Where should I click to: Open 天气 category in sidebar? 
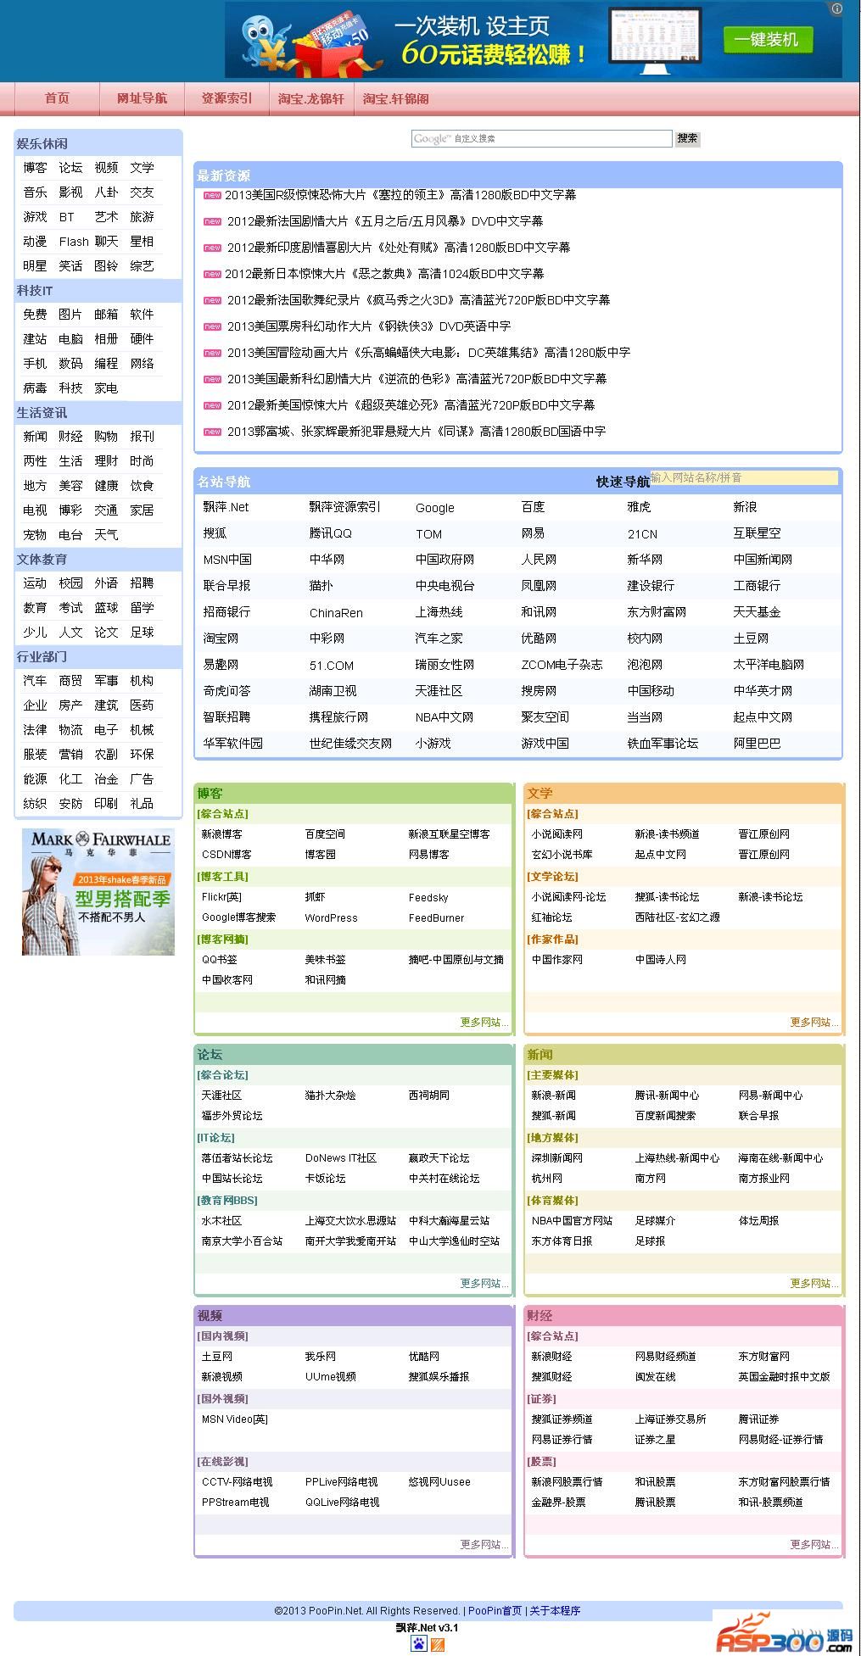tap(106, 535)
